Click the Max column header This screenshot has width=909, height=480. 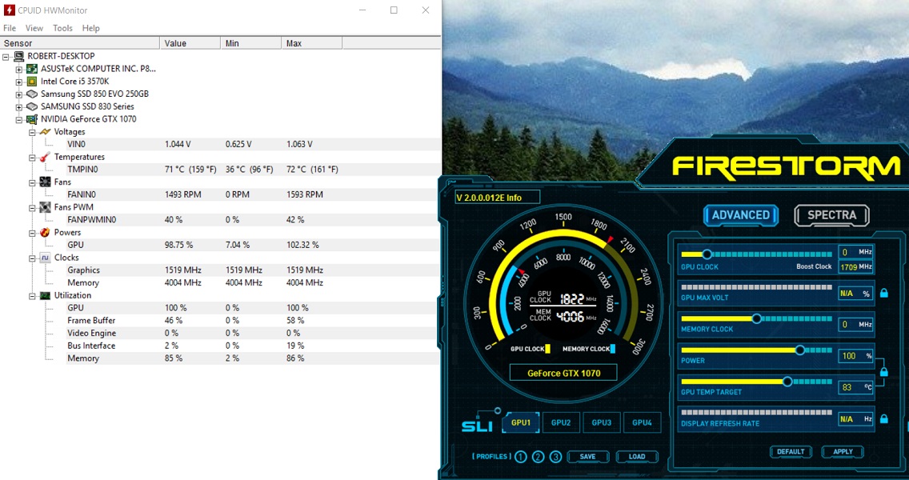point(311,43)
